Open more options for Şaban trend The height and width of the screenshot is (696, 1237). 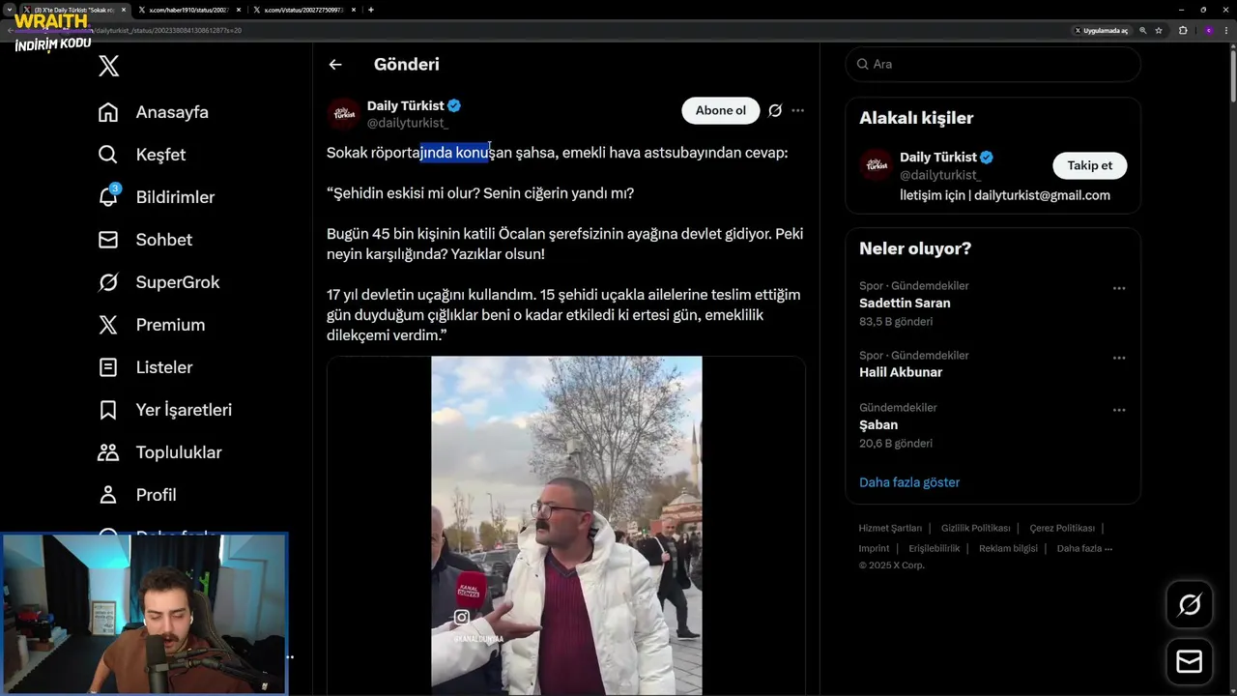(x=1119, y=410)
